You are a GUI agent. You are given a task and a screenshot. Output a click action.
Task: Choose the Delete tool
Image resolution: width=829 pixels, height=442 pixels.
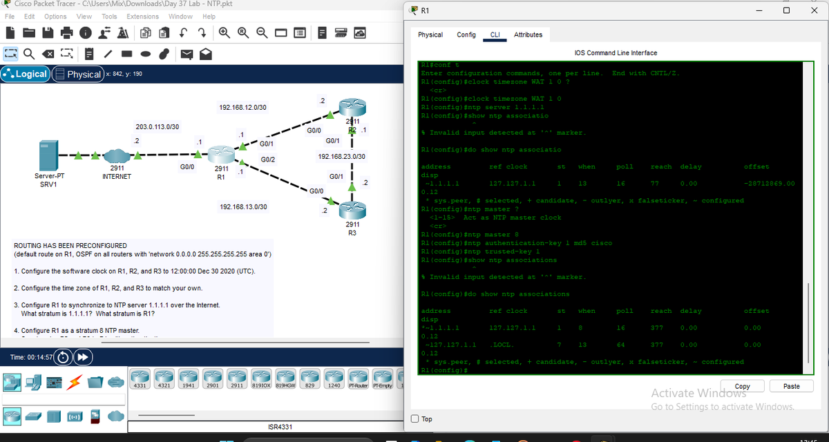[48, 53]
